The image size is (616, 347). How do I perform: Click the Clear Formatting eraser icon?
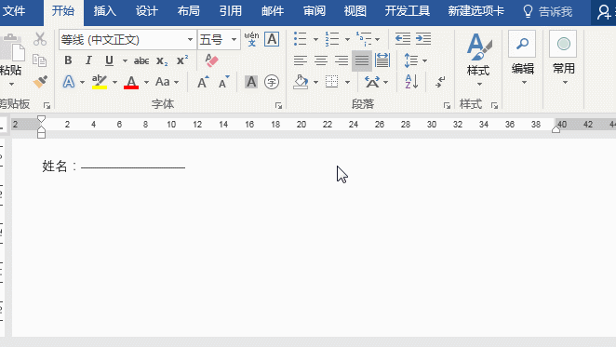(x=212, y=60)
